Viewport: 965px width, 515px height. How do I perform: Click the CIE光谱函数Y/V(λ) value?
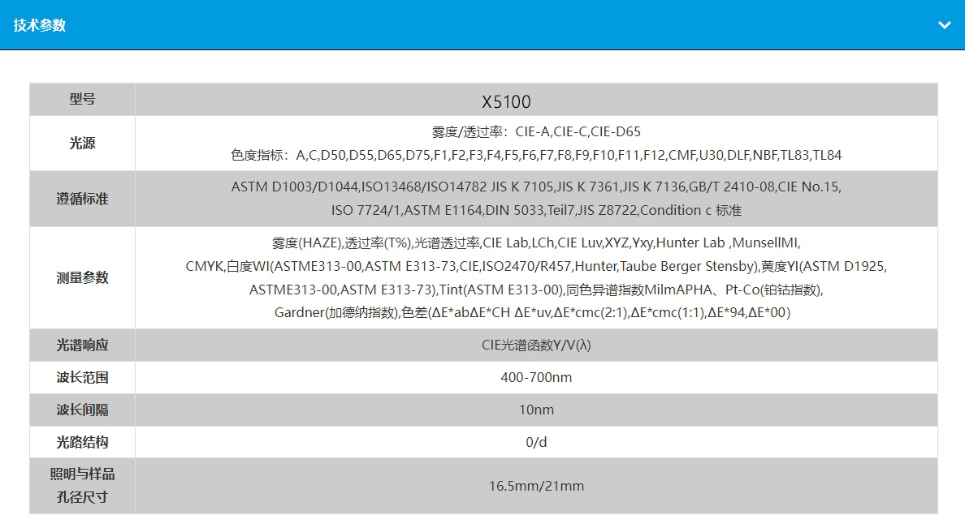[x=536, y=345]
